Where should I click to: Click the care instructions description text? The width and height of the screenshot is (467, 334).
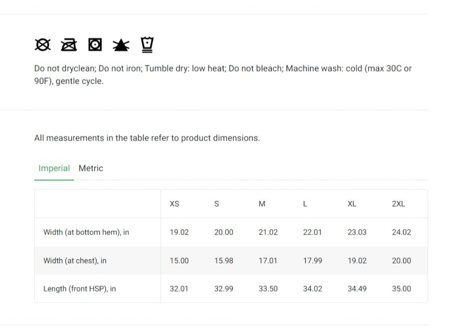[223, 75]
